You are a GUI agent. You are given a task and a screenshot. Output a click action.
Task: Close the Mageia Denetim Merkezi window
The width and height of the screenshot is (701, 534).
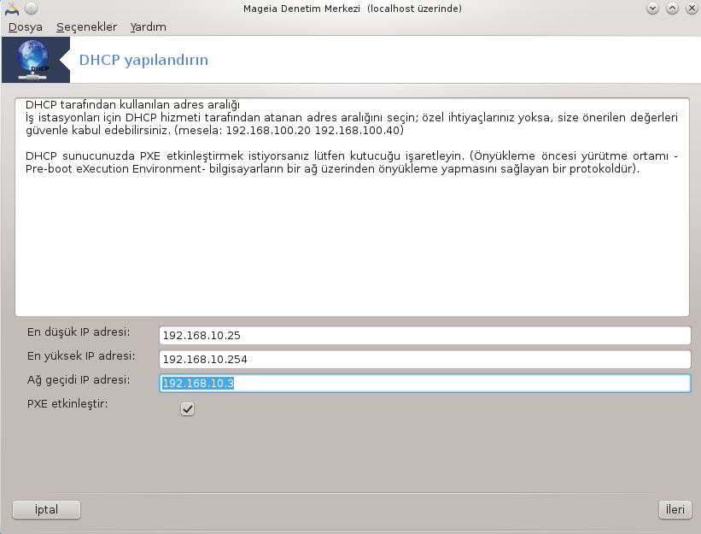click(x=692, y=9)
